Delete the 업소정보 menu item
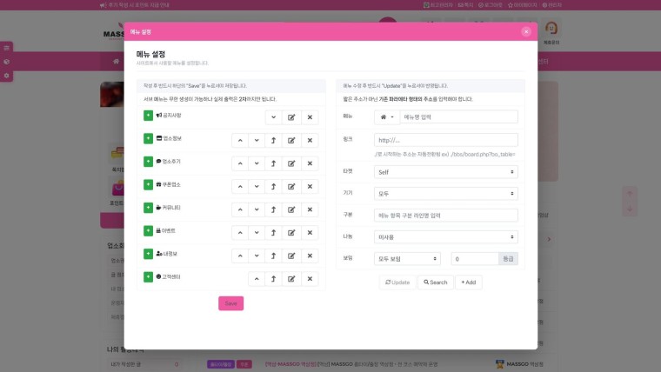The width and height of the screenshot is (661, 372). 310,140
